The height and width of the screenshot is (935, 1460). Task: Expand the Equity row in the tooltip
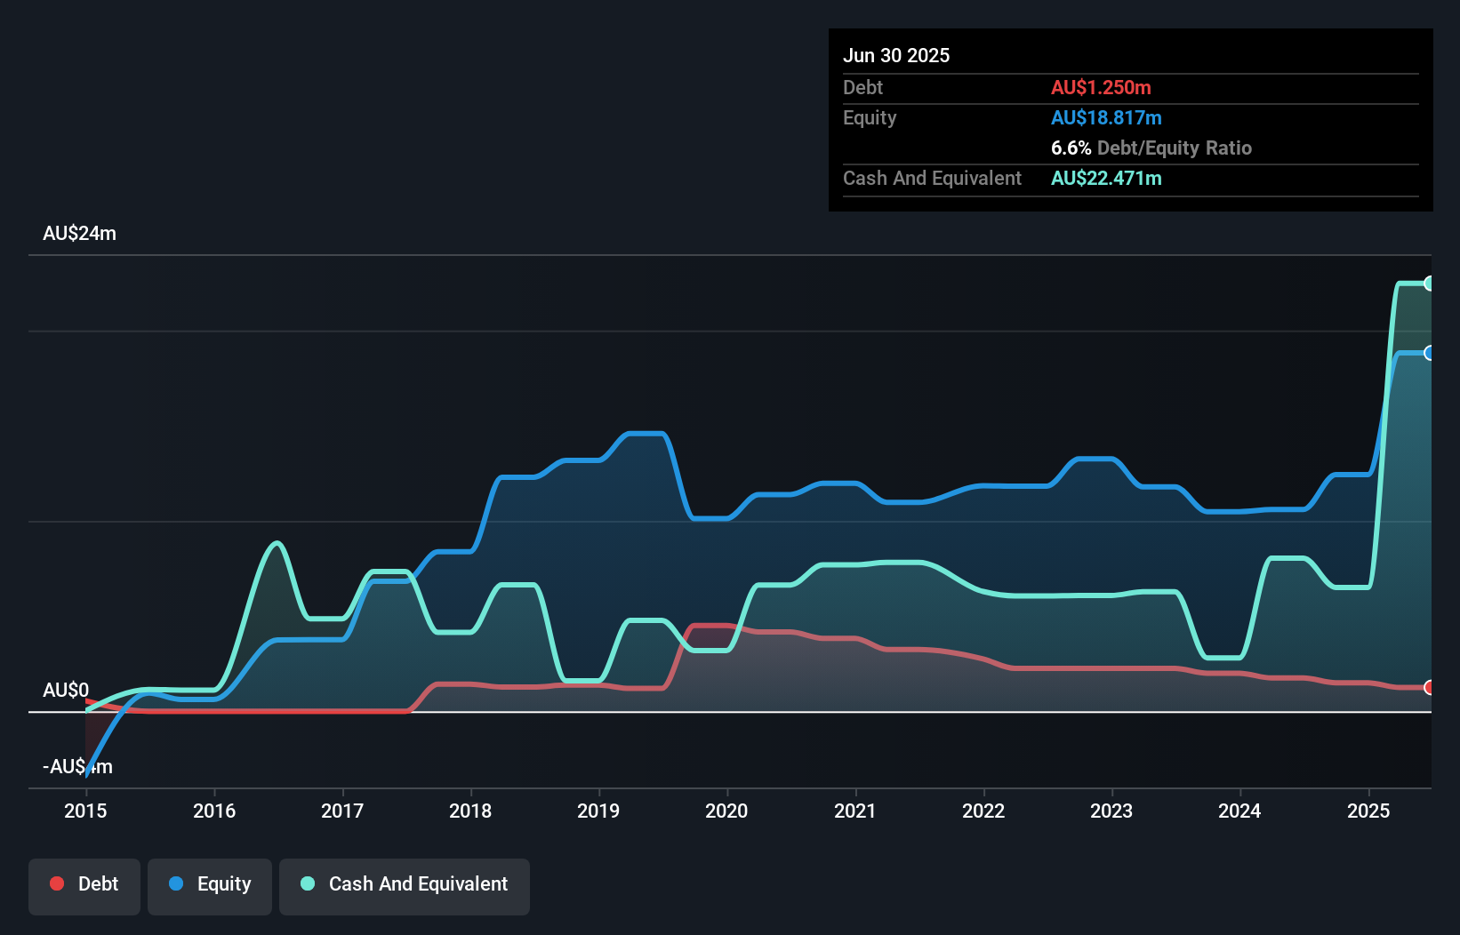coord(870,117)
